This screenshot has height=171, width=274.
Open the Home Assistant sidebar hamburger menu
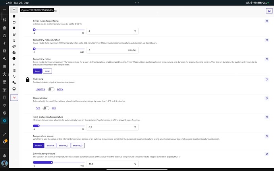click(x=4, y=10)
